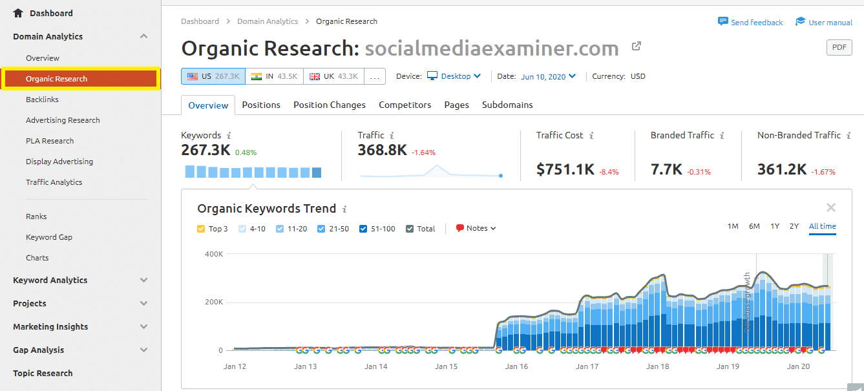Export report with the PDF button
Screen dimensions: 864x391
click(x=839, y=47)
